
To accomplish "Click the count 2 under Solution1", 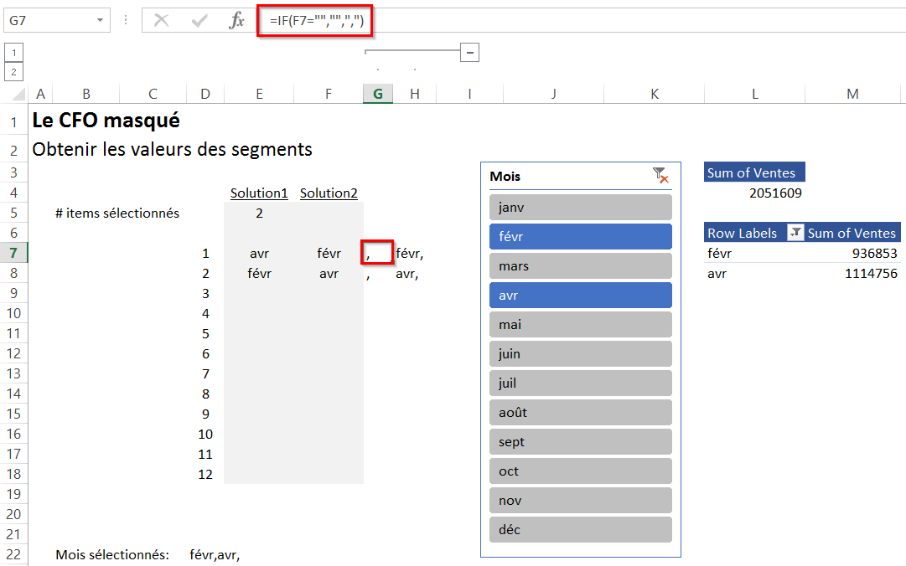I will (259, 213).
